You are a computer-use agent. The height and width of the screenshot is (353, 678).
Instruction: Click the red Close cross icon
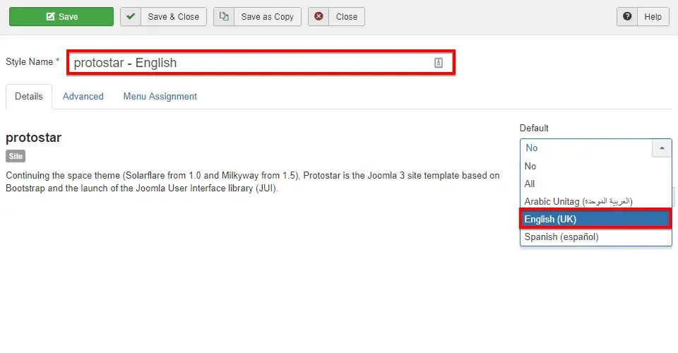tap(319, 16)
